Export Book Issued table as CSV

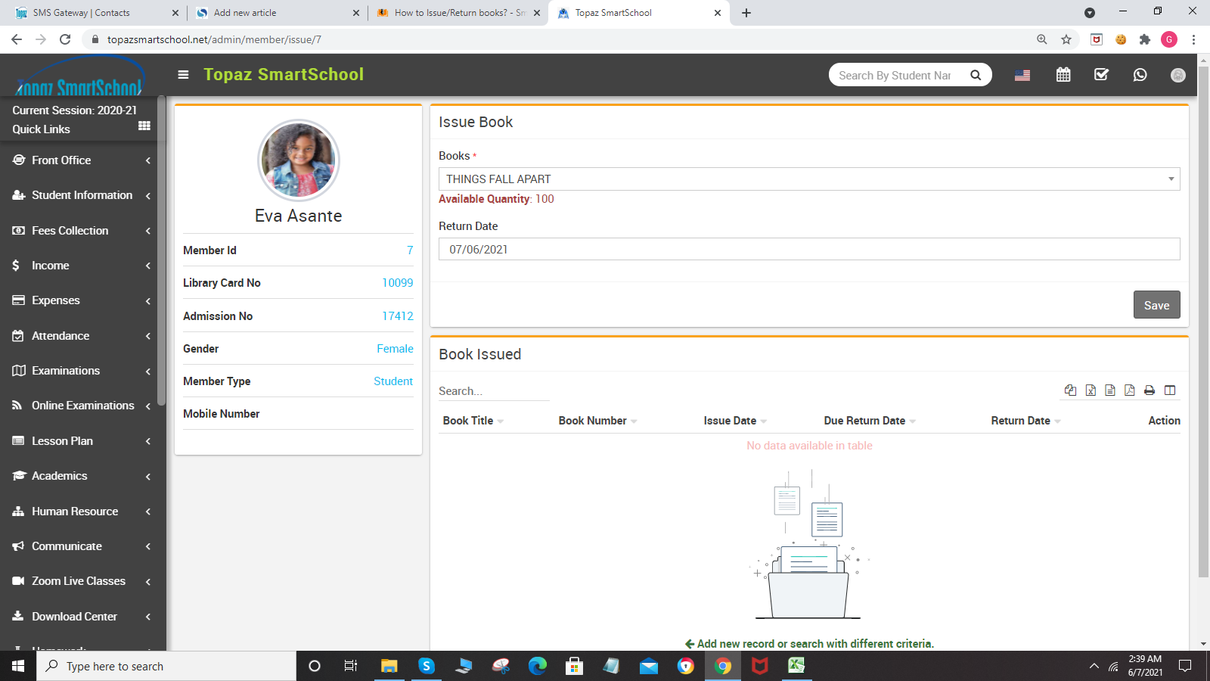tap(1110, 390)
